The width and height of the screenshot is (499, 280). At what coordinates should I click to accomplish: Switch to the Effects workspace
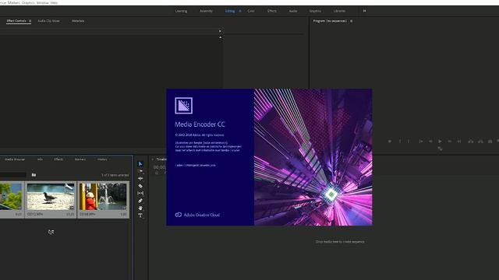click(x=272, y=11)
